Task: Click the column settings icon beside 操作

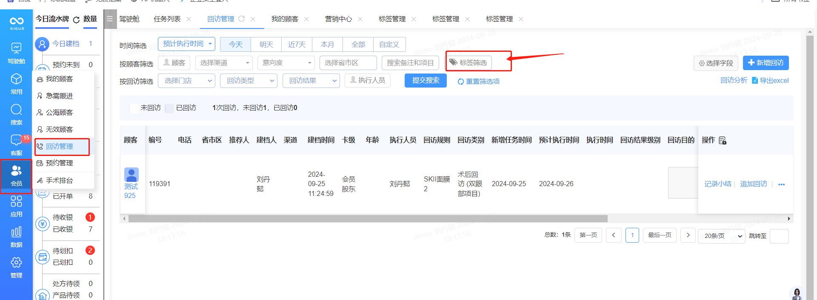Action: [723, 141]
